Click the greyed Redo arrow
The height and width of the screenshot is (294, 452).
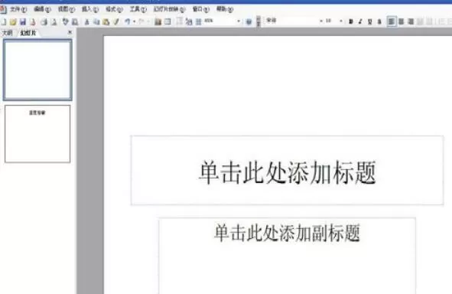click(141, 21)
